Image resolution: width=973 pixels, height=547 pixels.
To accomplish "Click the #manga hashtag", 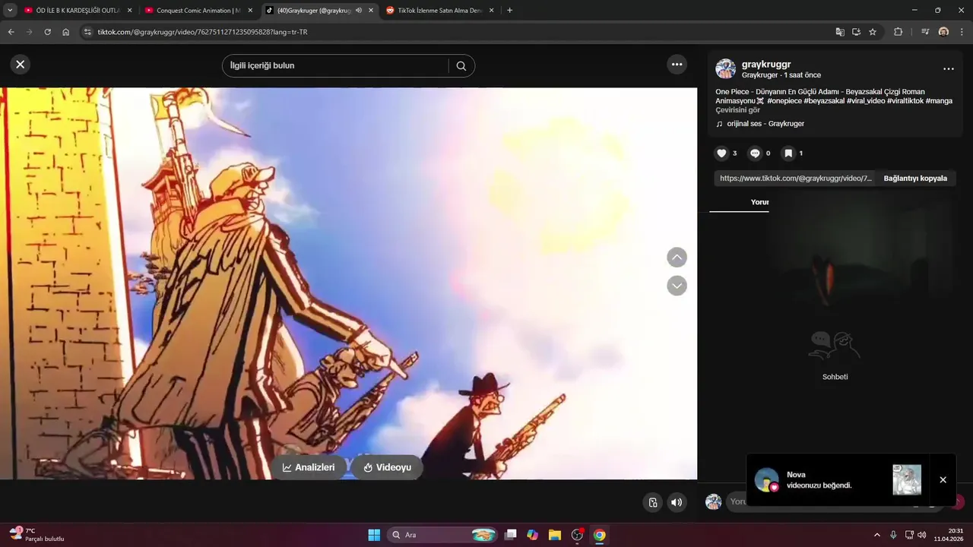I will 939,101.
